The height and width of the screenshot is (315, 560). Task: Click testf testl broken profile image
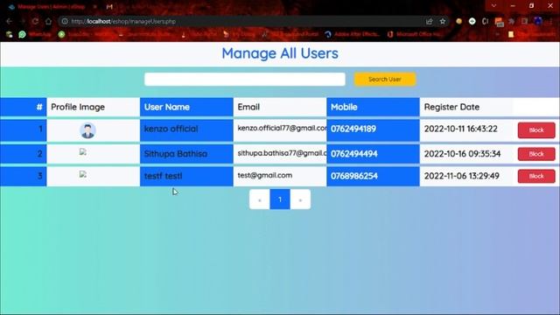(83, 174)
